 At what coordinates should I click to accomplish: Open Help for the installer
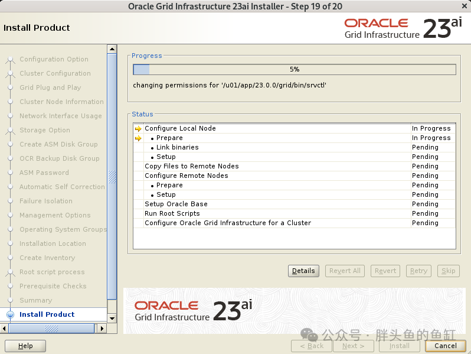tap(25, 346)
